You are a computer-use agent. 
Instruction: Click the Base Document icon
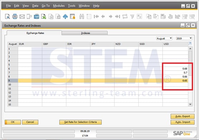click(149, 16)
